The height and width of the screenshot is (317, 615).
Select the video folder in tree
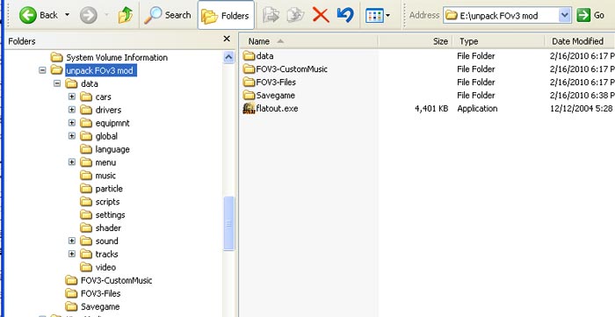click(x=105, y=267)
